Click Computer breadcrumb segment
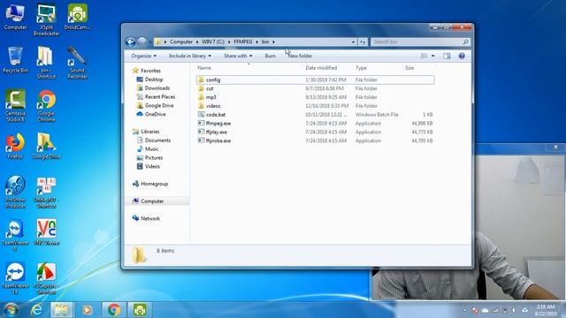 (180, 42)
